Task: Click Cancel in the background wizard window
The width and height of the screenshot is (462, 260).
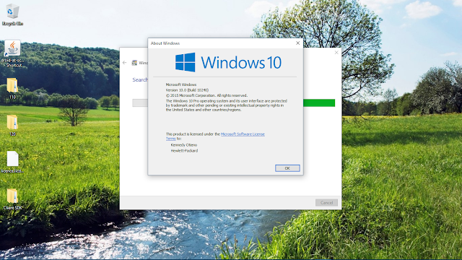Action: 326,202
